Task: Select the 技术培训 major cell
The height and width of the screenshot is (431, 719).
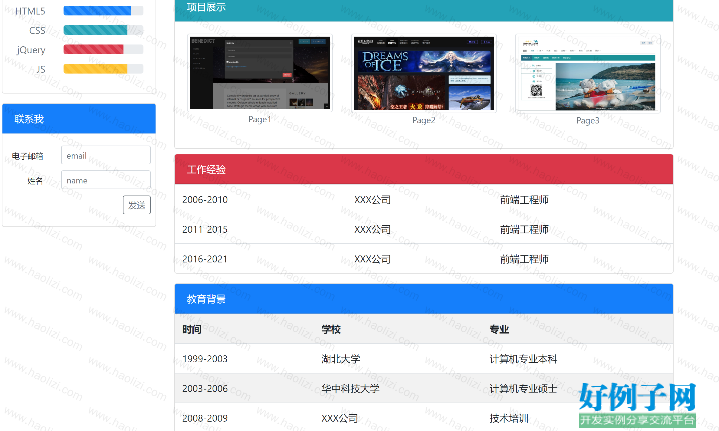Action: [509, 418]
